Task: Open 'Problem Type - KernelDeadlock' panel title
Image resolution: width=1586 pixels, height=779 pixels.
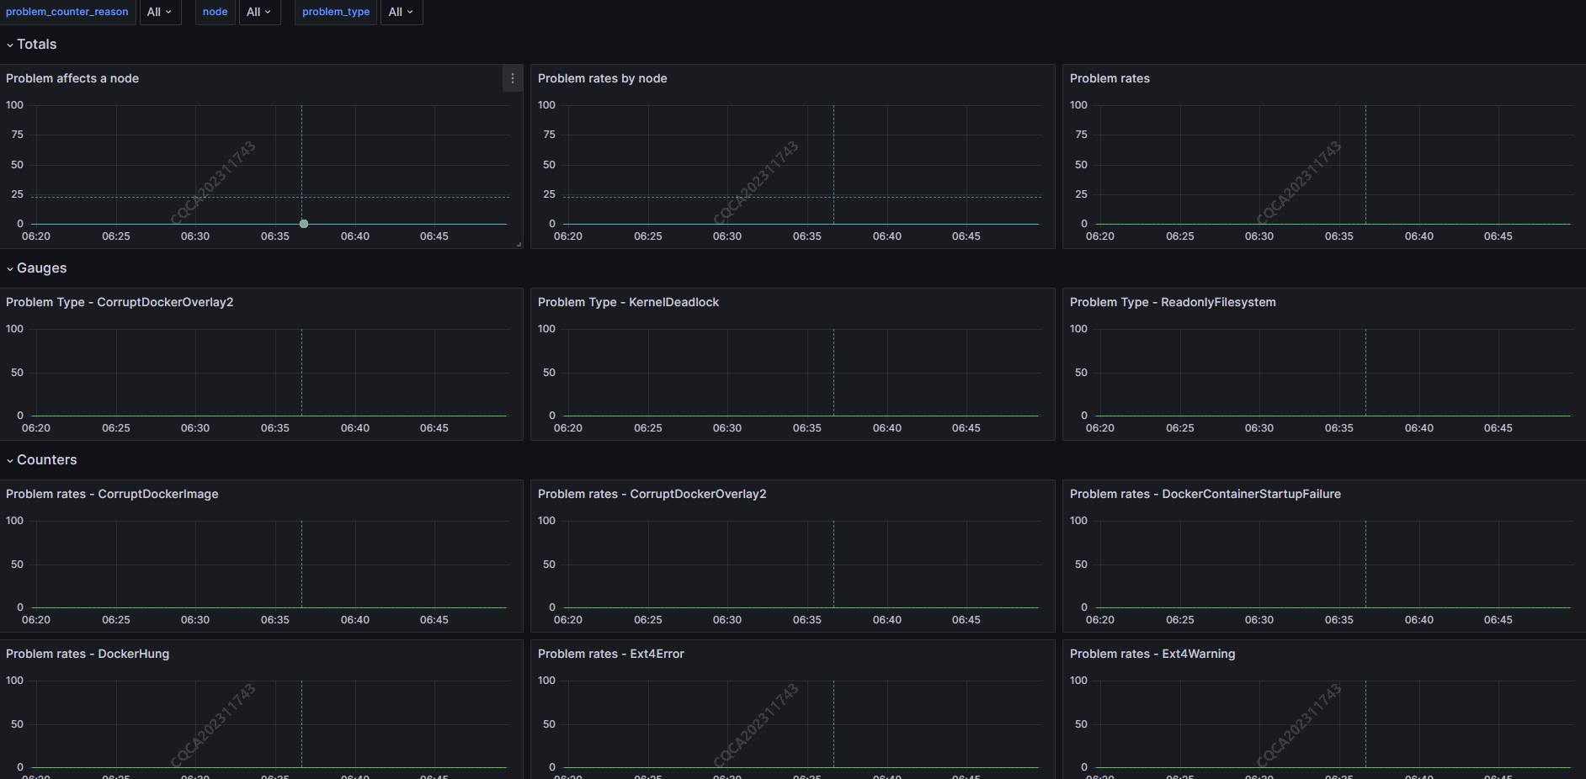Action: pos(628,302)
